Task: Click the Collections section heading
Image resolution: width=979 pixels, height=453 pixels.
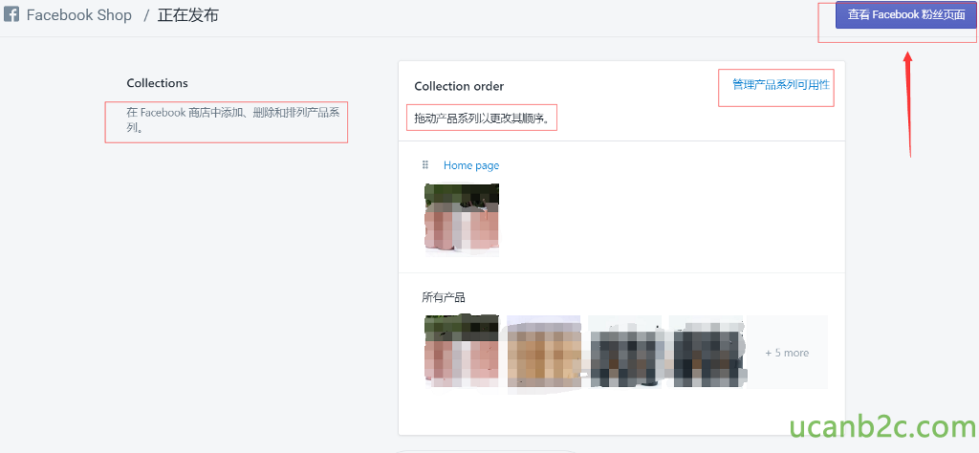Action: (x=158, y=83)
